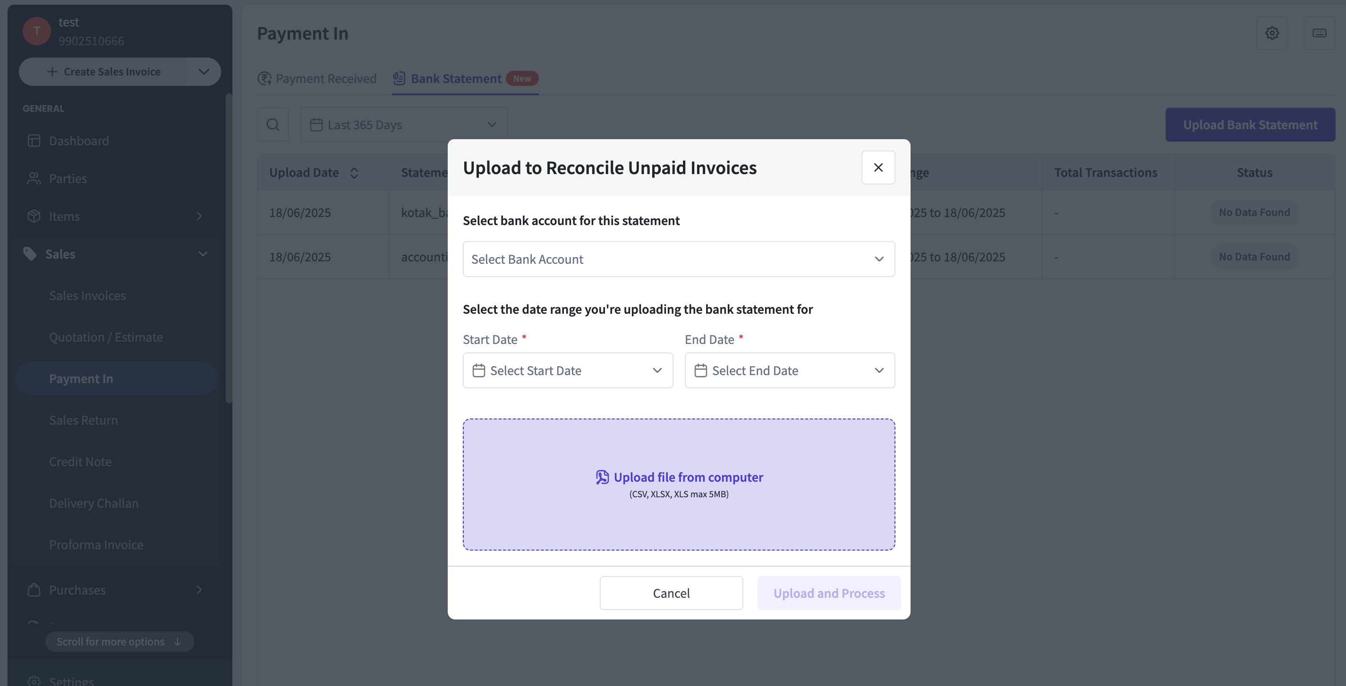Click the phone number 9902510666
The image size is (1346, 686).
pyautogui.click(x=91, y=41)
